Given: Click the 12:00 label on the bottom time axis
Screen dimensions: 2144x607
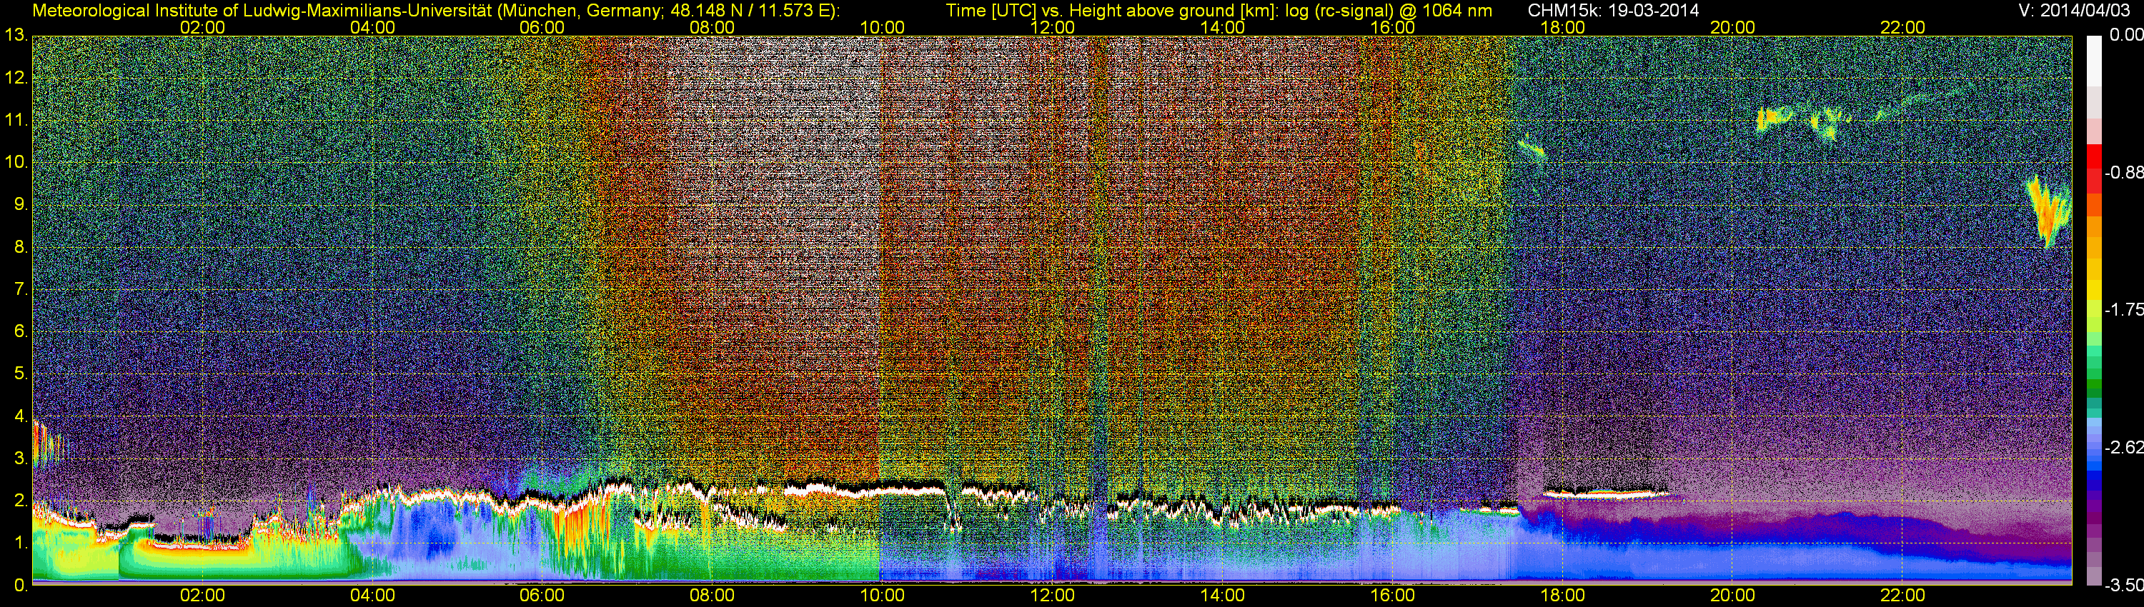Looking at the screenshot, I should pyautogui.click(x=1052, y=596).
